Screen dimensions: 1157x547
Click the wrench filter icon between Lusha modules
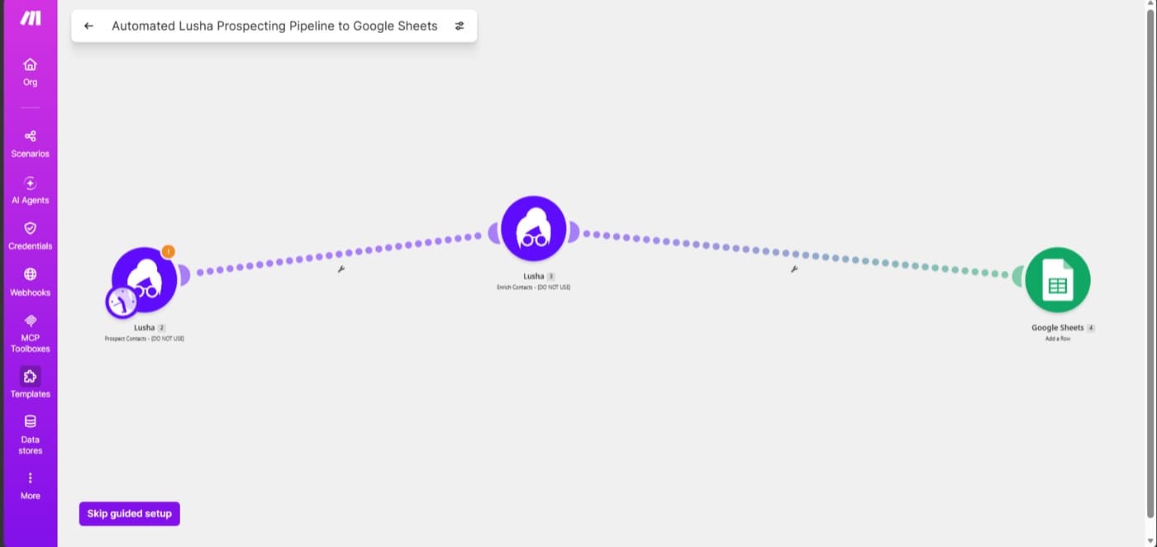(x=340, y=269)
